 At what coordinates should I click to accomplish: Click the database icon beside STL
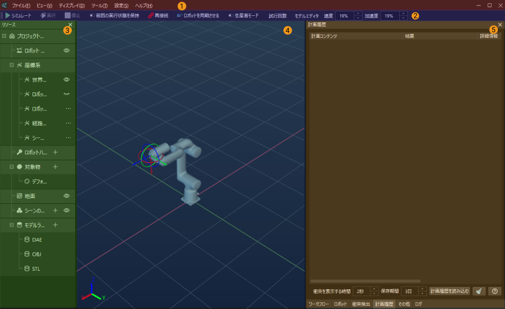[27, 269]
